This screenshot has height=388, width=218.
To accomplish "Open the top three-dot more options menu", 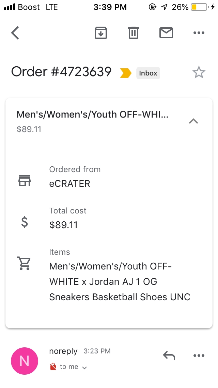I will 199,33.
